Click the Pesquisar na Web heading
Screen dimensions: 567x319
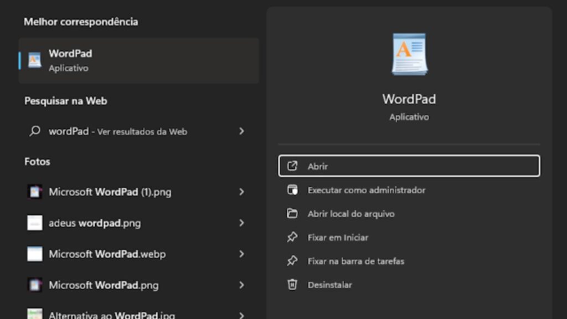click(x=66, y=101)
